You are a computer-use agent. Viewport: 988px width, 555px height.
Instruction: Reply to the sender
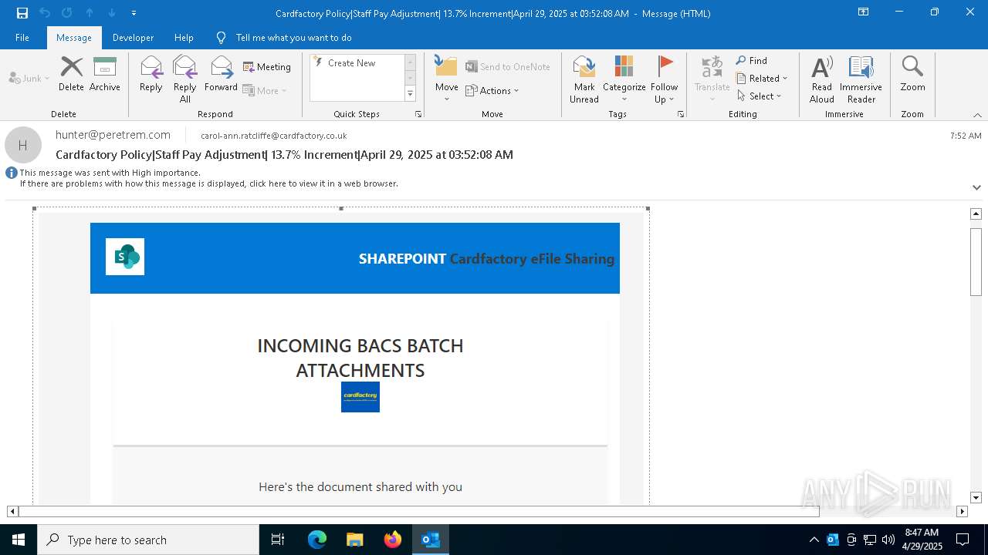point(151,74)
